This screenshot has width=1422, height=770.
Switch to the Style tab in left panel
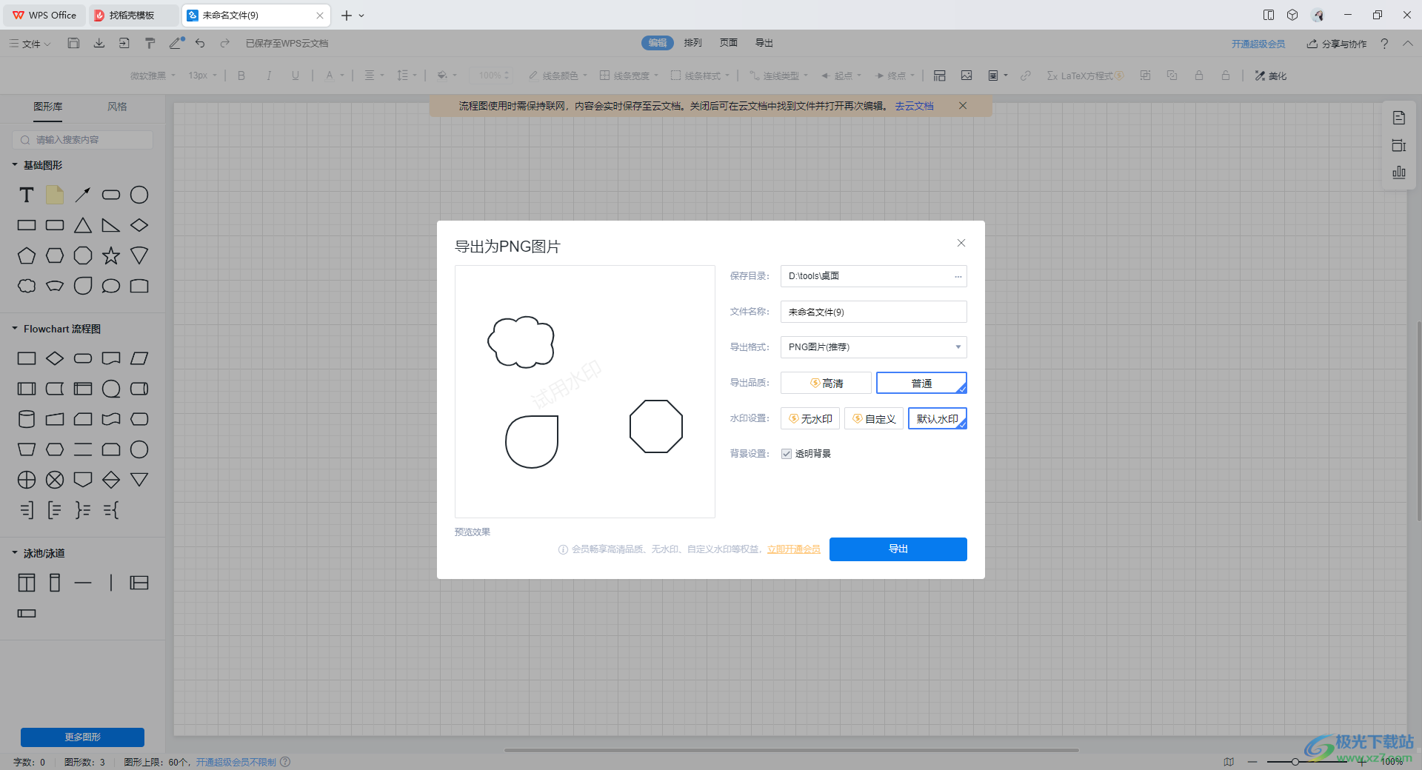117,107
